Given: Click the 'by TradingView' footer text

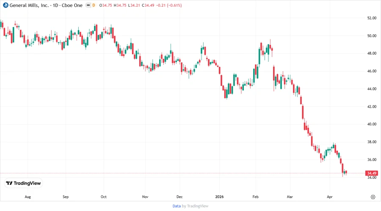Looking at the screenshot, I should [195, 206].
